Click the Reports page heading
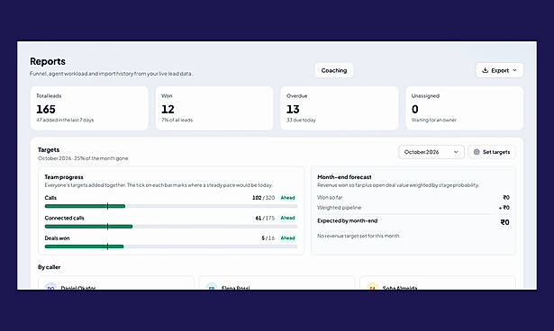The width and height of the screenshot is (554, 331). coord(48,61)
